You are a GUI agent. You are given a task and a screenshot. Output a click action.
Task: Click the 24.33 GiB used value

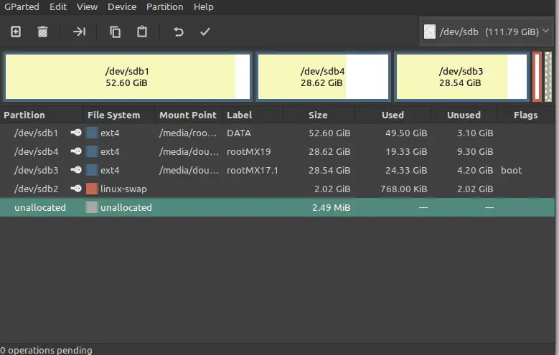tap(406, 170)
